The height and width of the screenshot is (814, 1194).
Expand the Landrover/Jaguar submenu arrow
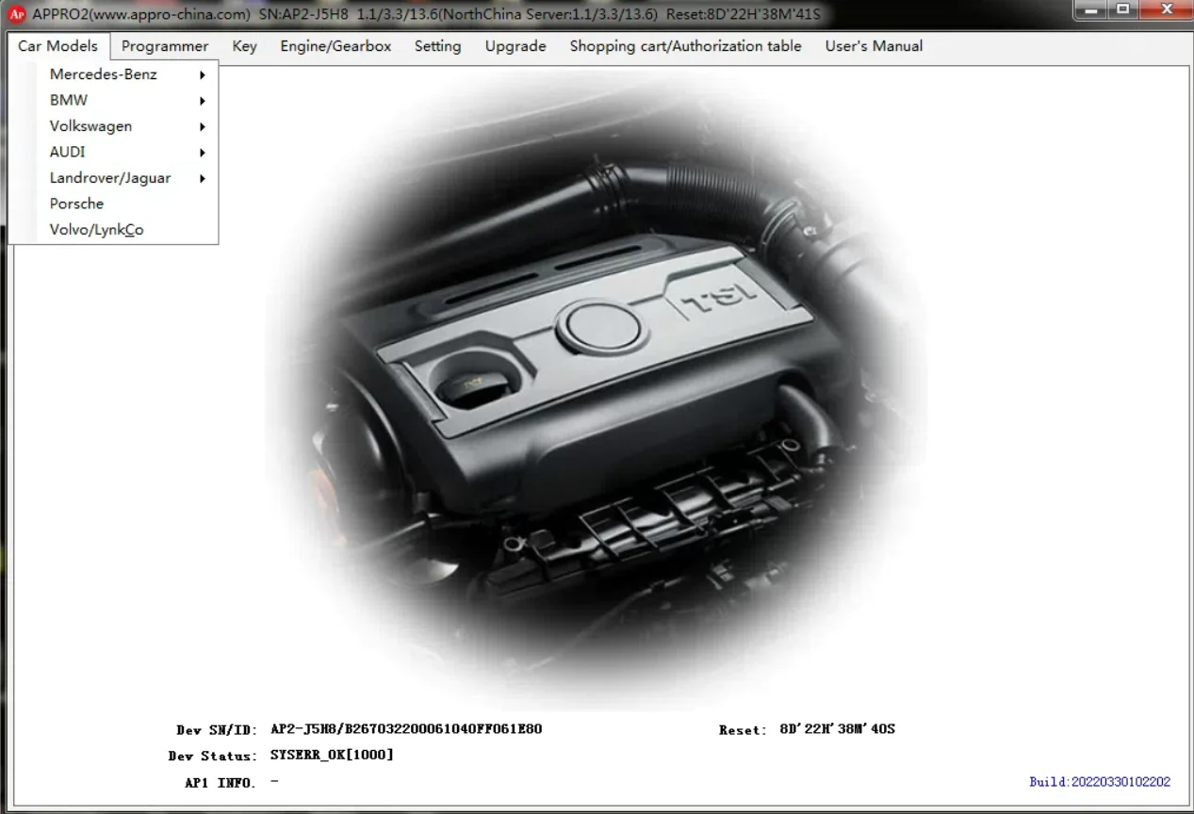(202, 178)
